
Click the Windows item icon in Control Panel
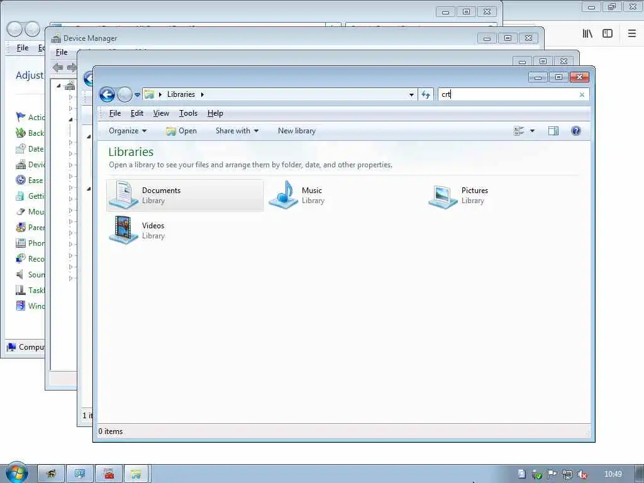(x=20, y=306)
